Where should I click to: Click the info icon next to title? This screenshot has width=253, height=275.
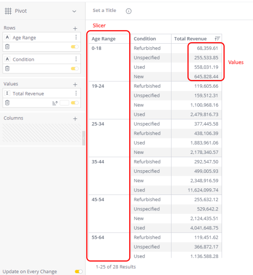click(129, 11)
